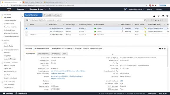Image resolution: width=170 pixels, height=95 pixels.
Task: Check the EBSDemo instance checkbox
Action: click(27, 35)
